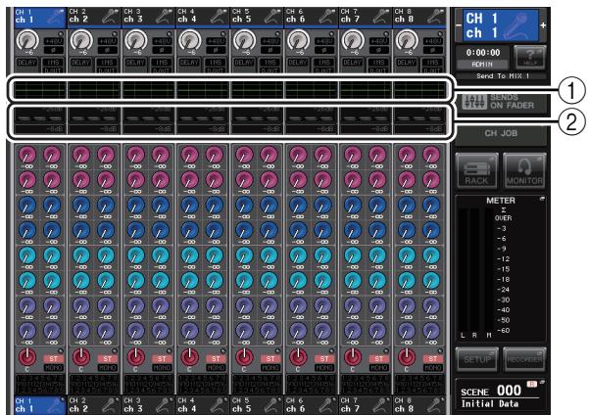Open the RECORDER screen

tap(524, 359)
